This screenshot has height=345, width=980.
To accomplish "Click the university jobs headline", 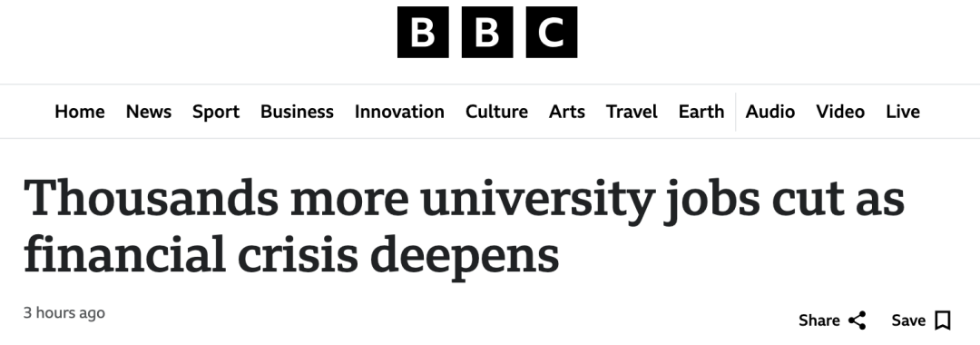I will (x=464, y=227).
